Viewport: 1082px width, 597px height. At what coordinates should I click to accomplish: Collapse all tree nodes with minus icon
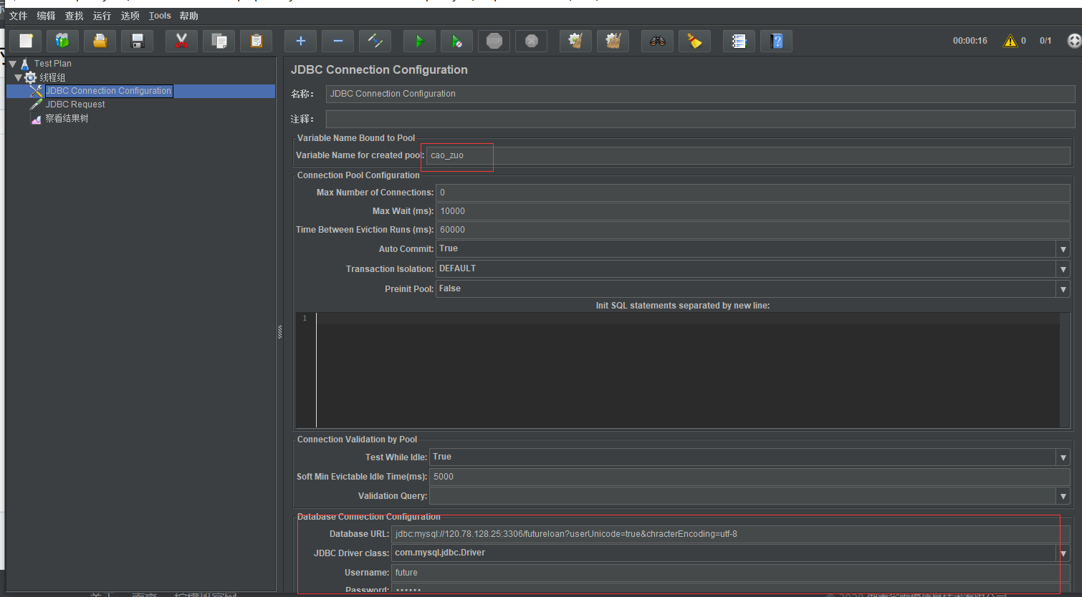(x=338, y=41)
